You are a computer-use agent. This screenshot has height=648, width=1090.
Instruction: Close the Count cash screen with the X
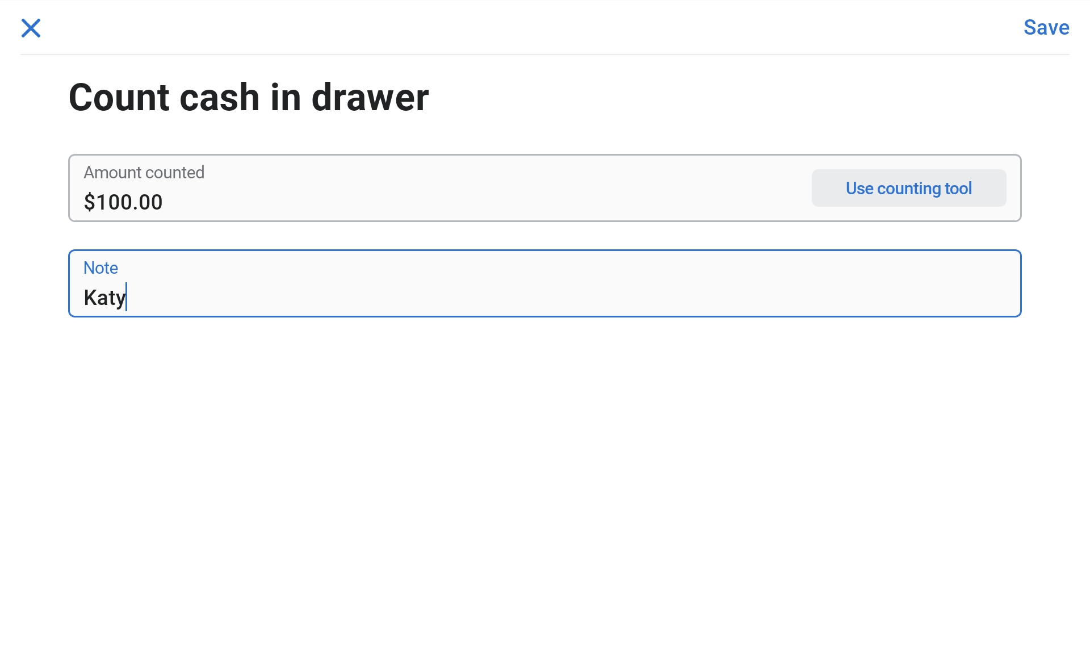point(31,28)
